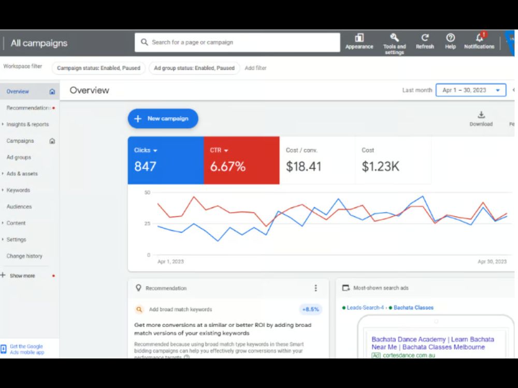Click the home icon beside Overview
The image size is (518, 388).
52,92
